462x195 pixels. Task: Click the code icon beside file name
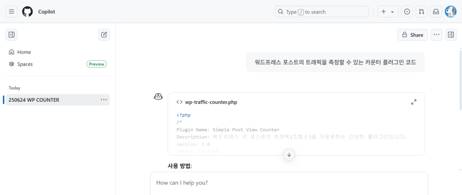179,102
